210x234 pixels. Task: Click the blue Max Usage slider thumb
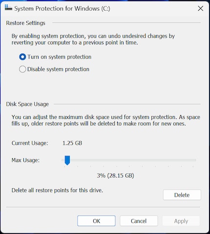tap(67, 160)
